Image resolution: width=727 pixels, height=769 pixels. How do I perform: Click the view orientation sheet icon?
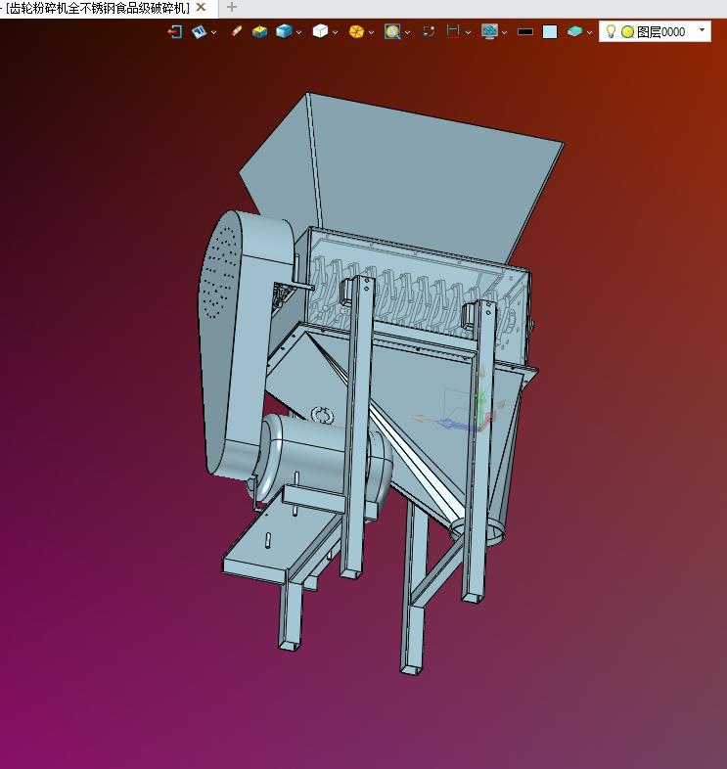click(x=199, y=32)
